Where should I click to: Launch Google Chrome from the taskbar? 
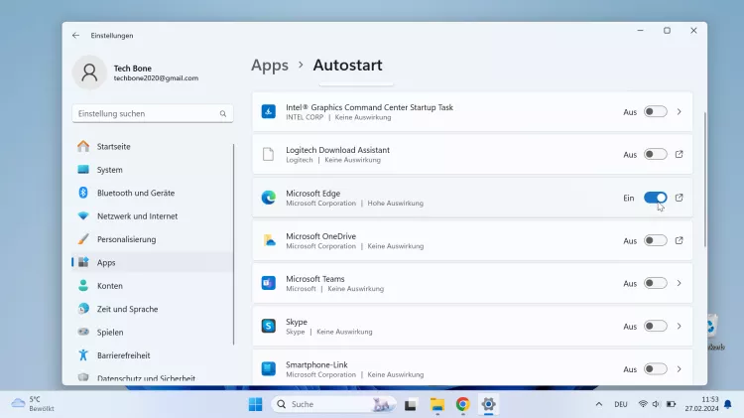[462, 404]
